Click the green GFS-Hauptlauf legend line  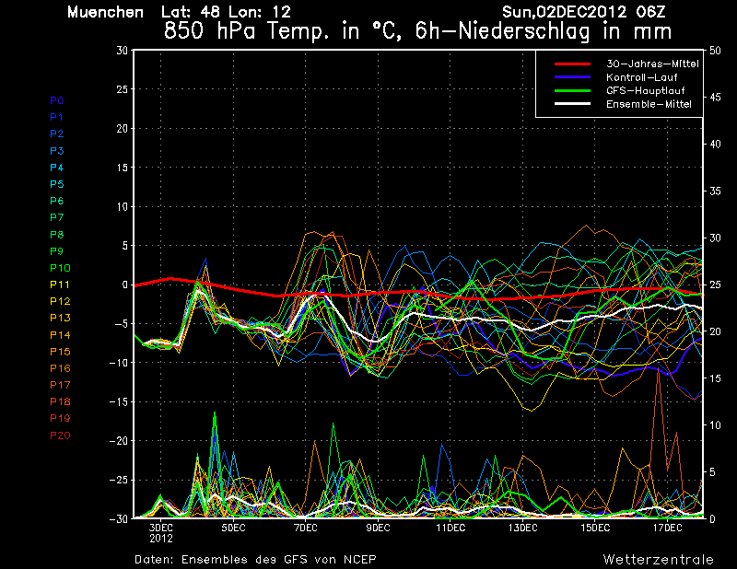(572, 90)
